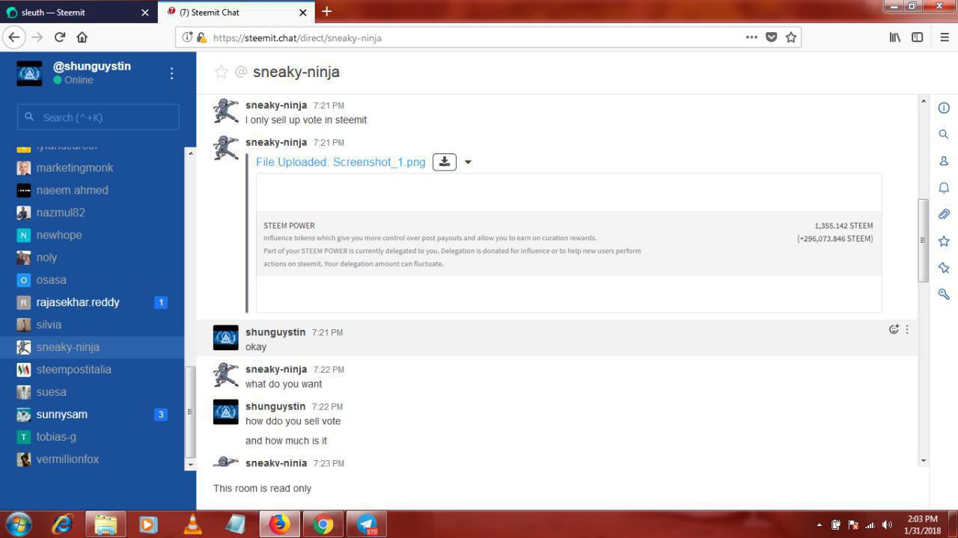The width and height of the screenshot is (958, 538).
Task: Click the URL address bar
Action: [472, 37]
